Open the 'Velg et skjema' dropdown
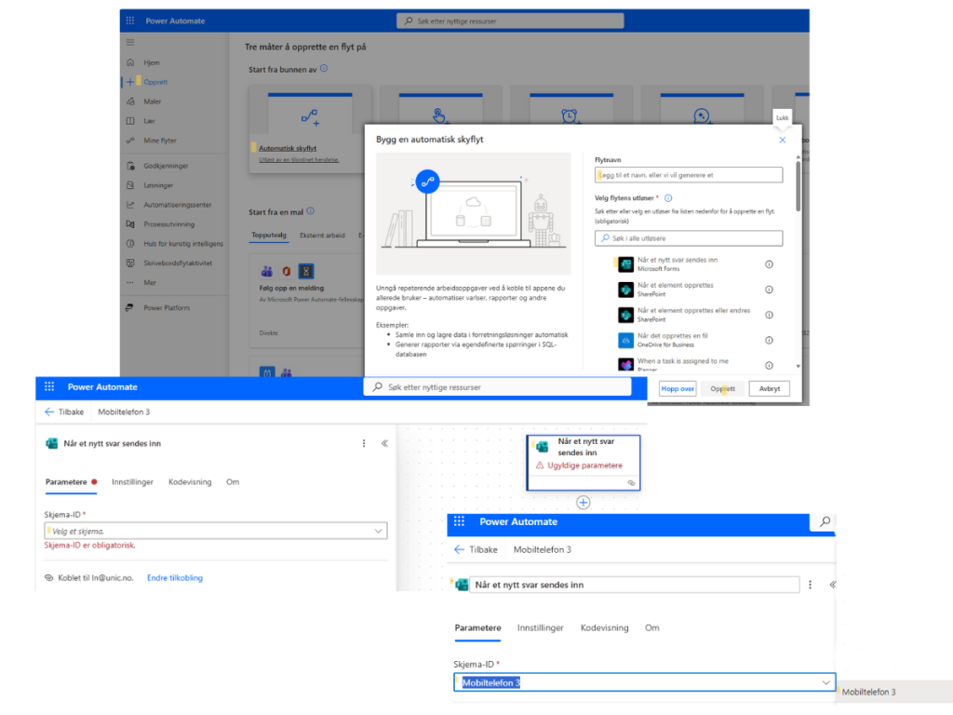The width and height of the screenshot is (953, 715). pyautogui.click(x=216, y=531)
